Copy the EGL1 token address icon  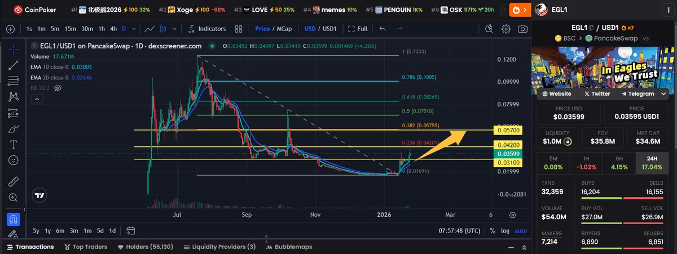(x=591, y=27)
